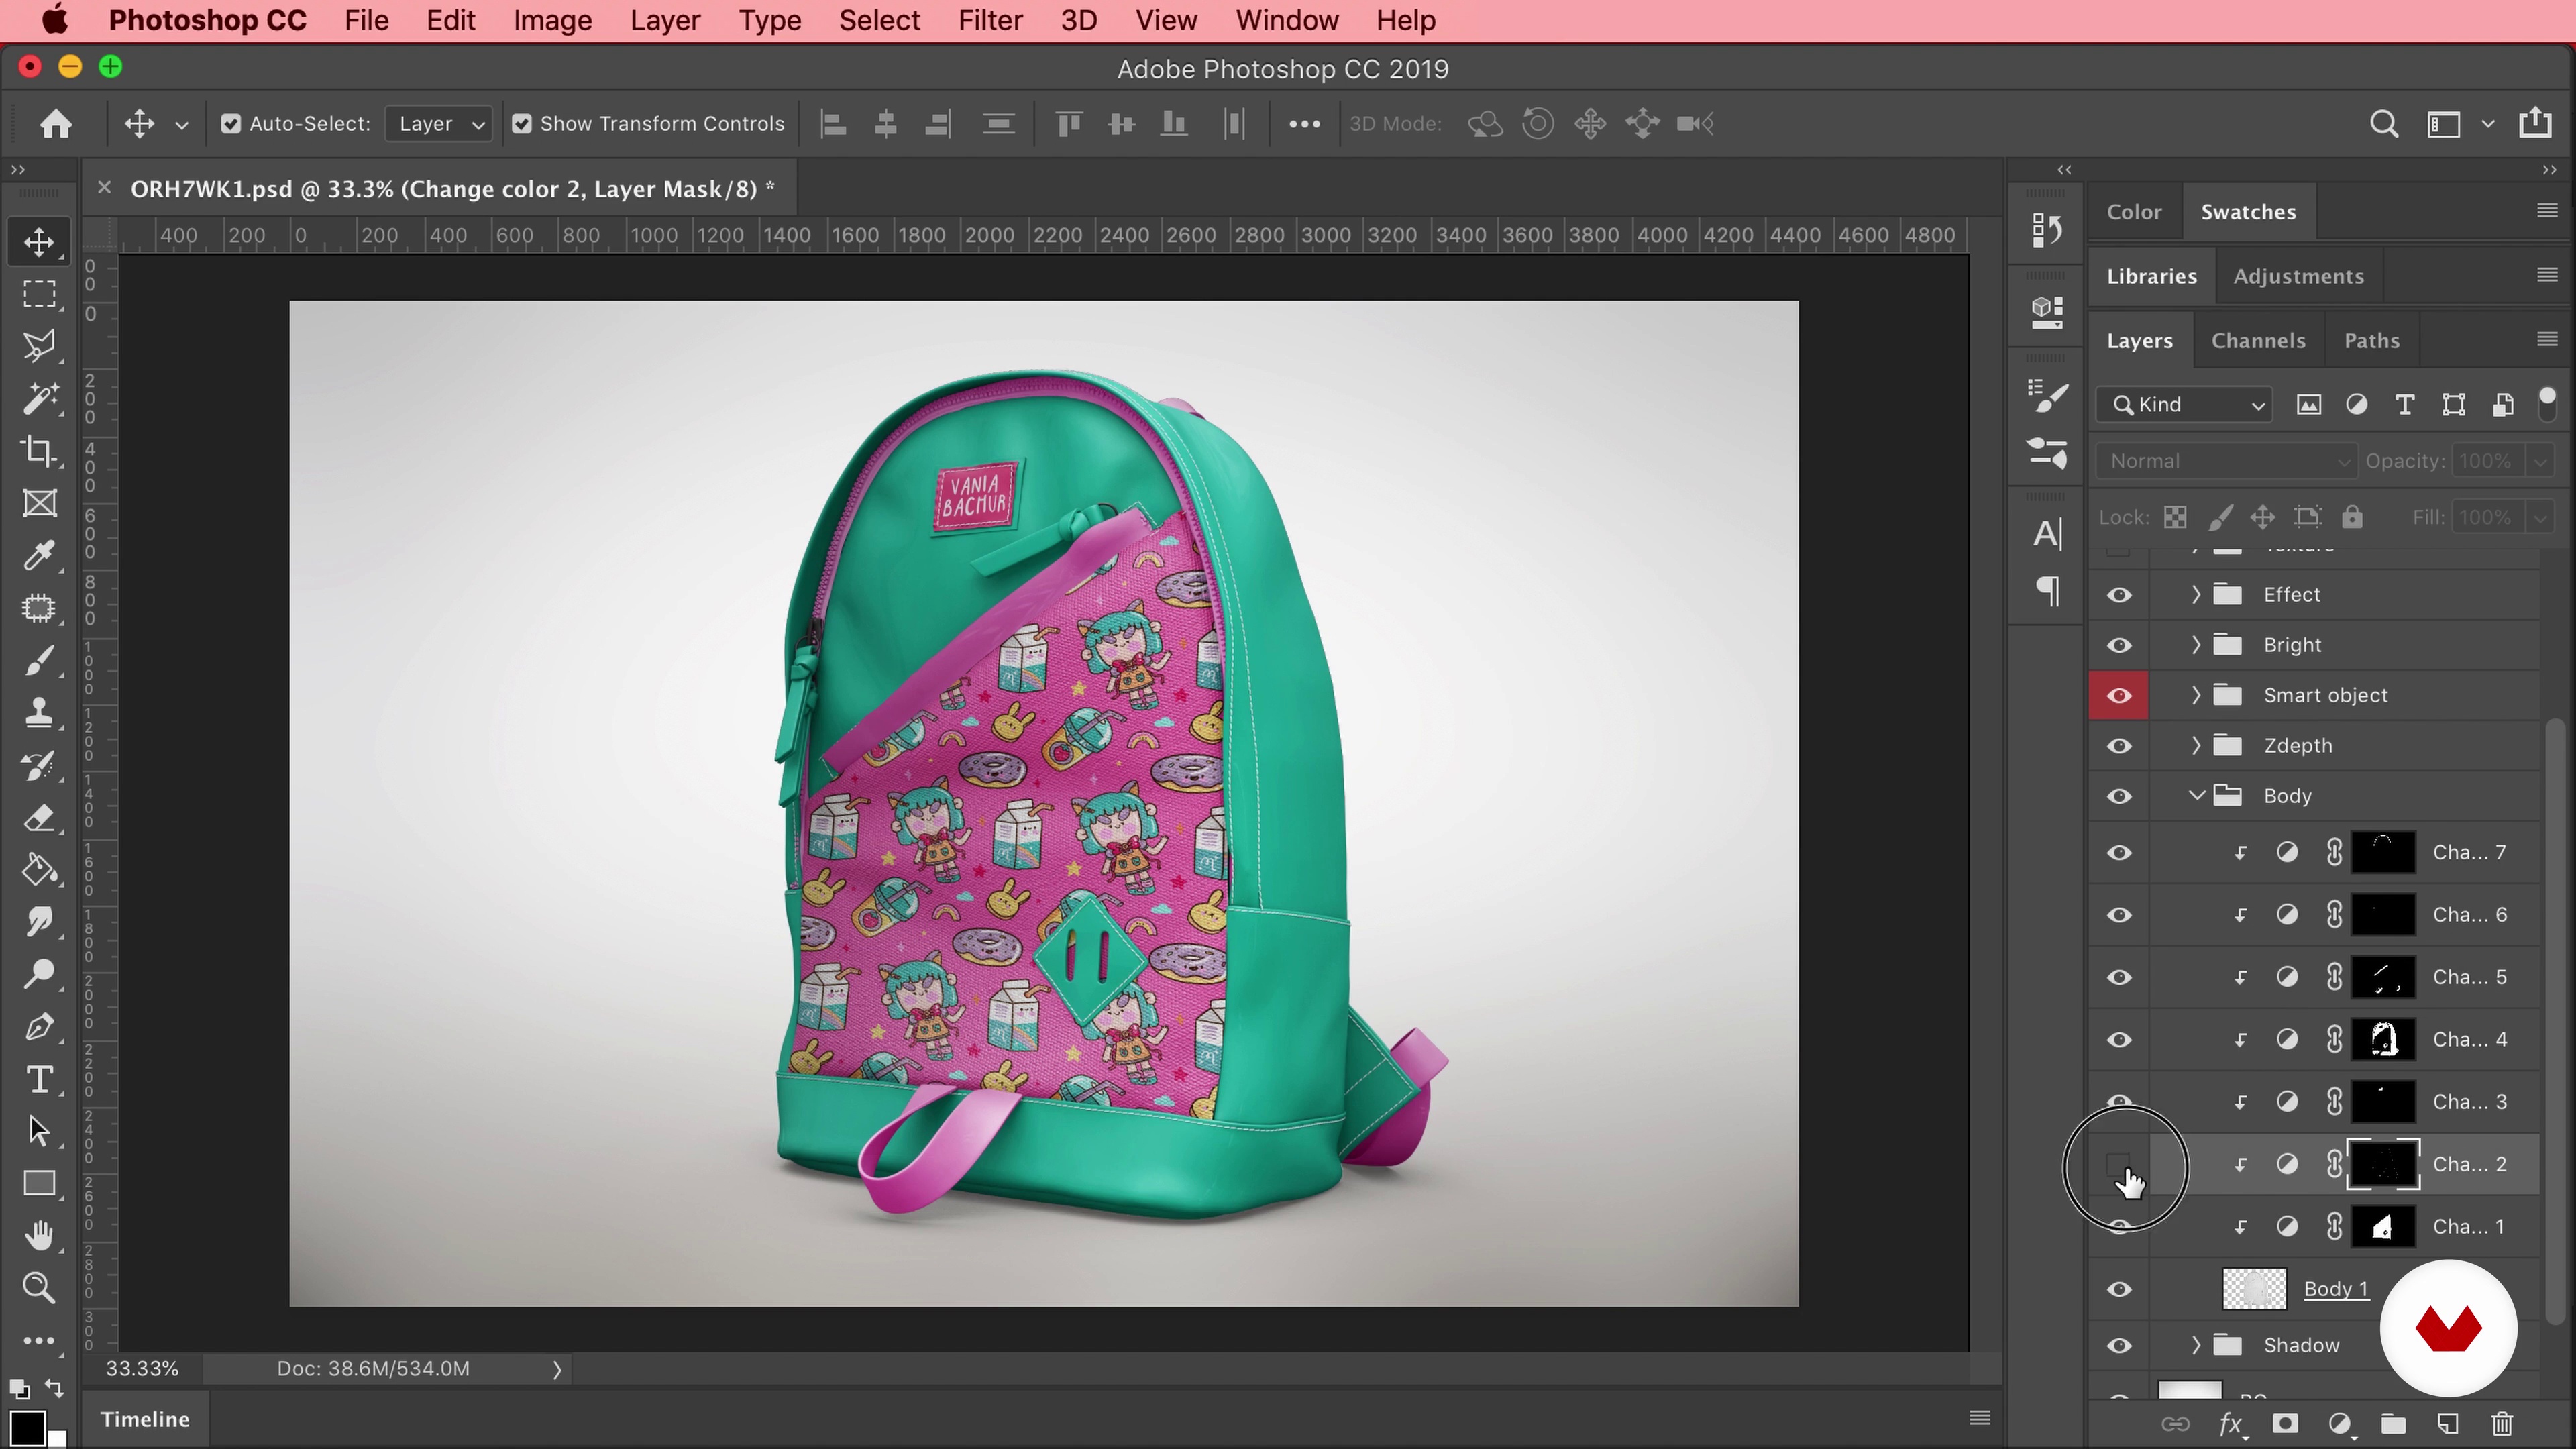Select the Rectangular Marquee tool
The image size is (2576, 1449).
39,294
